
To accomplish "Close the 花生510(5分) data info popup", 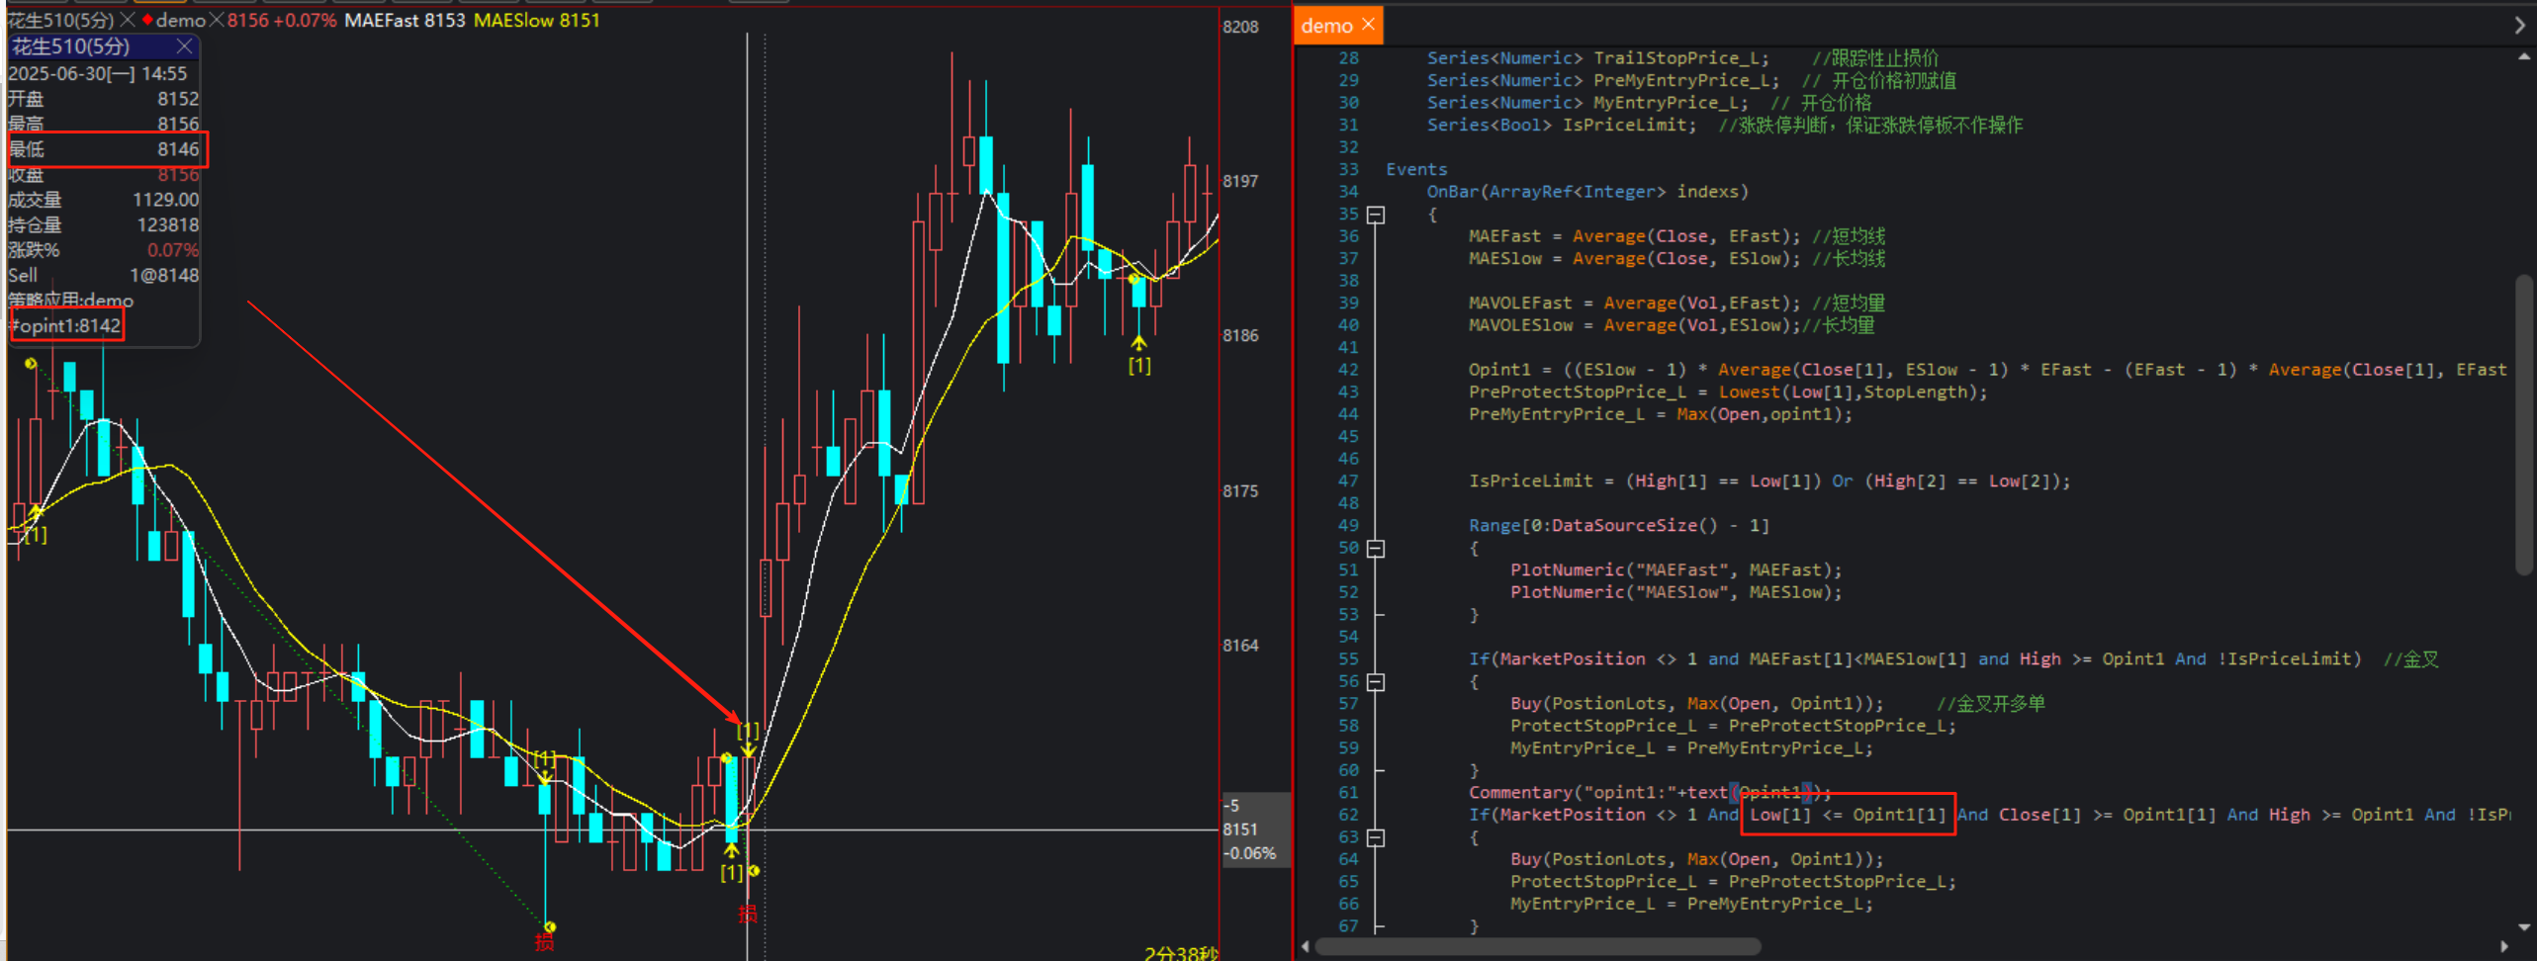I will coord(184,46).
